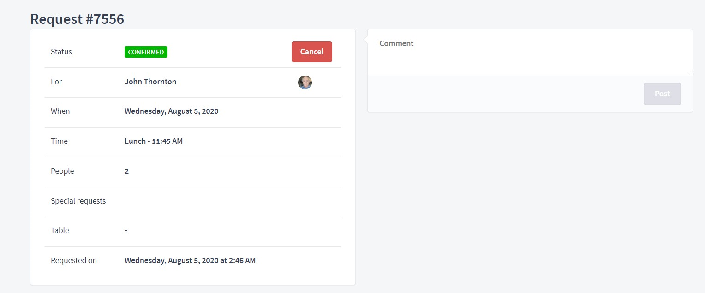
Task: Click the Table row label
Action: tap(60, 230)
